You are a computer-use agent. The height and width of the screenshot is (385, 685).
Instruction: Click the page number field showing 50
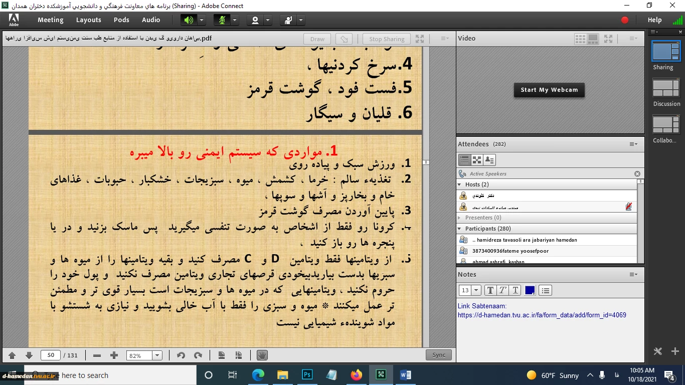click(x=51, y=355)
